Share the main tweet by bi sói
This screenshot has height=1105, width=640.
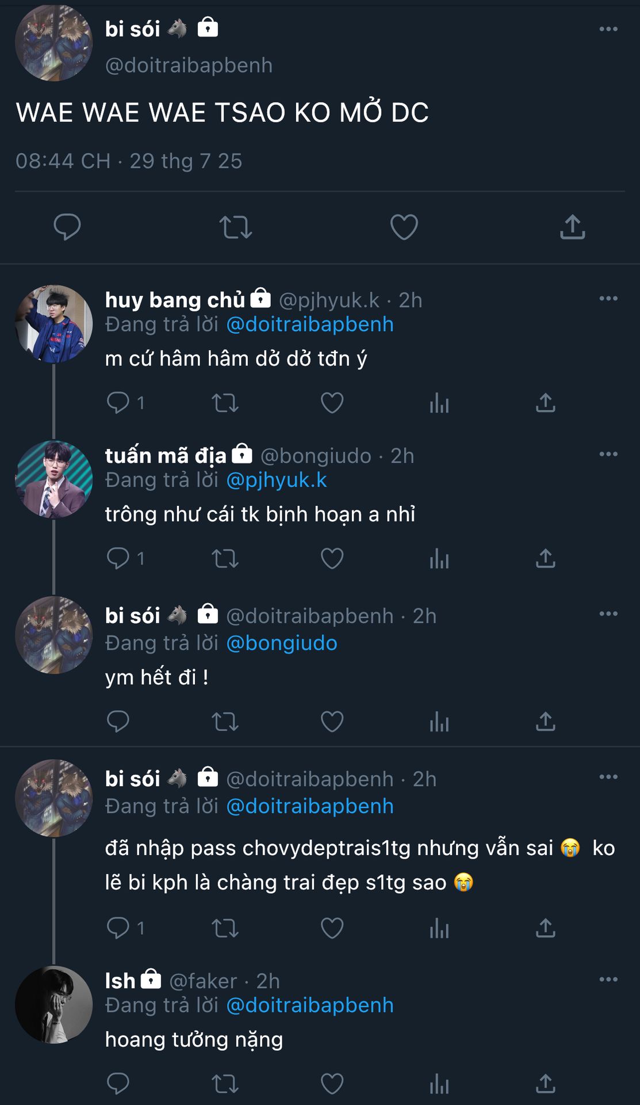[x=572, y=227]
